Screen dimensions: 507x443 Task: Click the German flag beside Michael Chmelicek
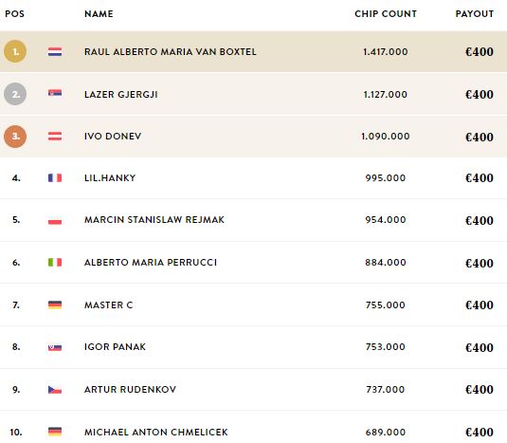tap(55, 432)
